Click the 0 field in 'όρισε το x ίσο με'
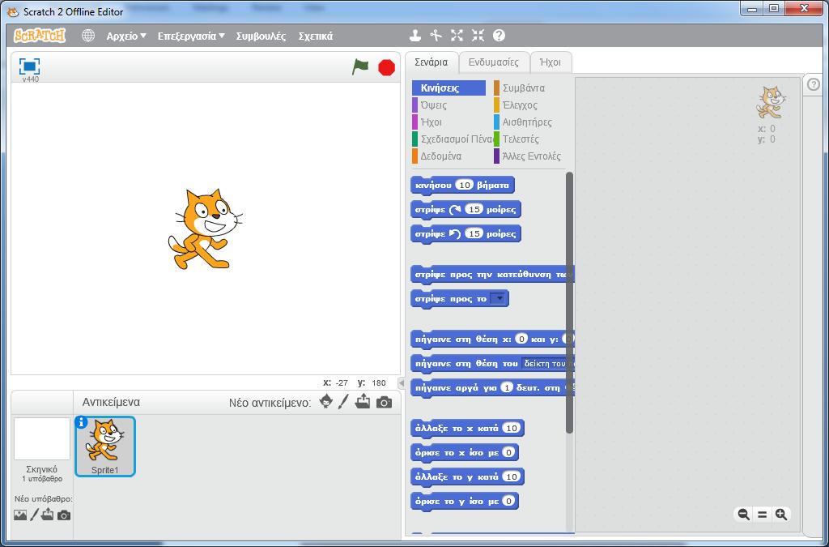 click(508, 453)
